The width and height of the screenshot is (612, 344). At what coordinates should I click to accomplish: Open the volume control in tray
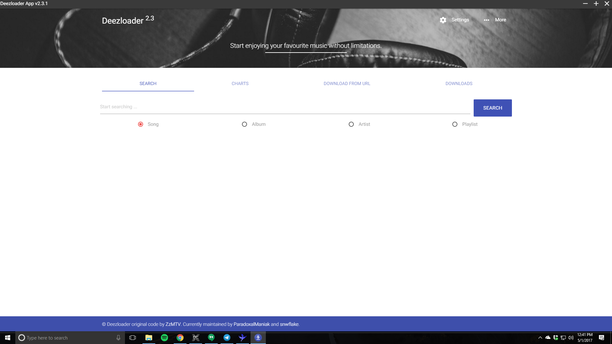pyautogui.click(x=571, y=338)
